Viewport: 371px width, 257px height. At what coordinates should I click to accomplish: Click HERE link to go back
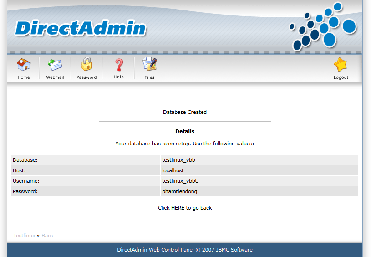tap(178, 208)
